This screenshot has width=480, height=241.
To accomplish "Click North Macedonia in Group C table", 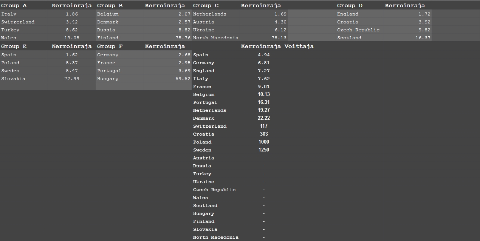I will [215, 38].
